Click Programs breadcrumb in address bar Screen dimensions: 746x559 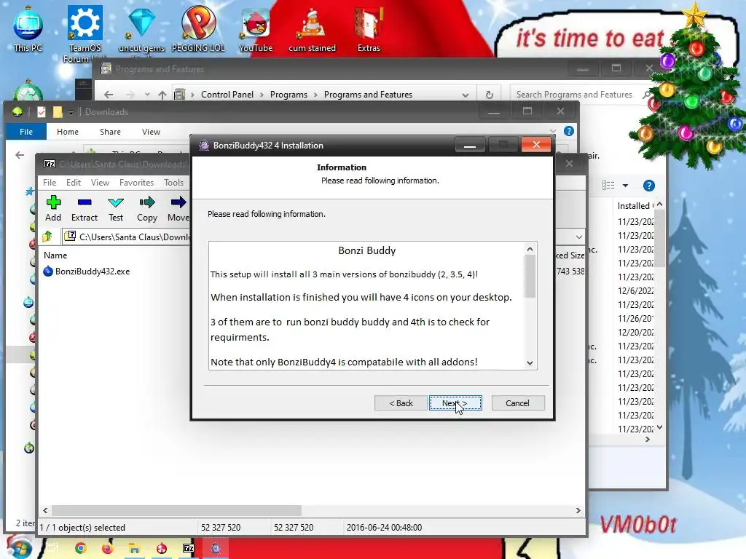coord(288,95)
